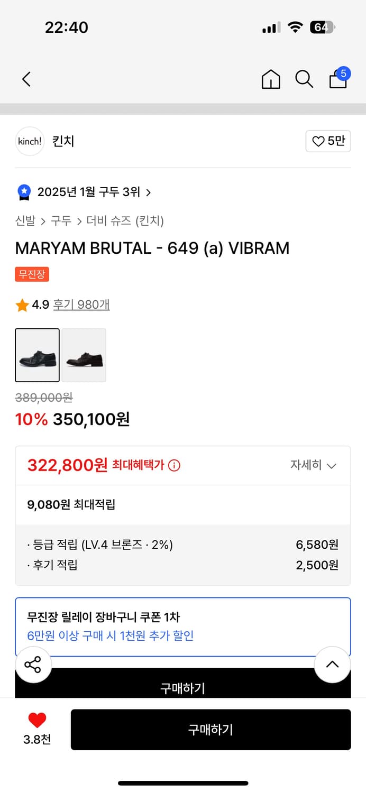
Task: Open the kinch! brand logo
Action: (30, 141)
